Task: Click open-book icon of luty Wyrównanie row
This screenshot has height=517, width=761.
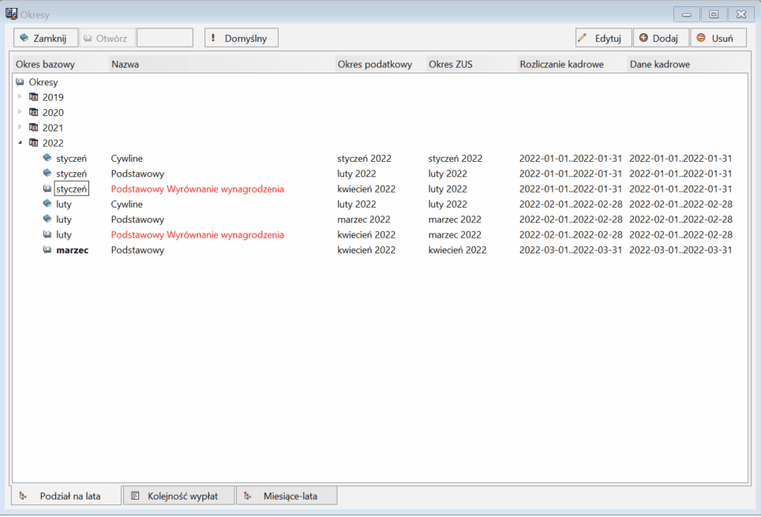Action: pos(47,234)
